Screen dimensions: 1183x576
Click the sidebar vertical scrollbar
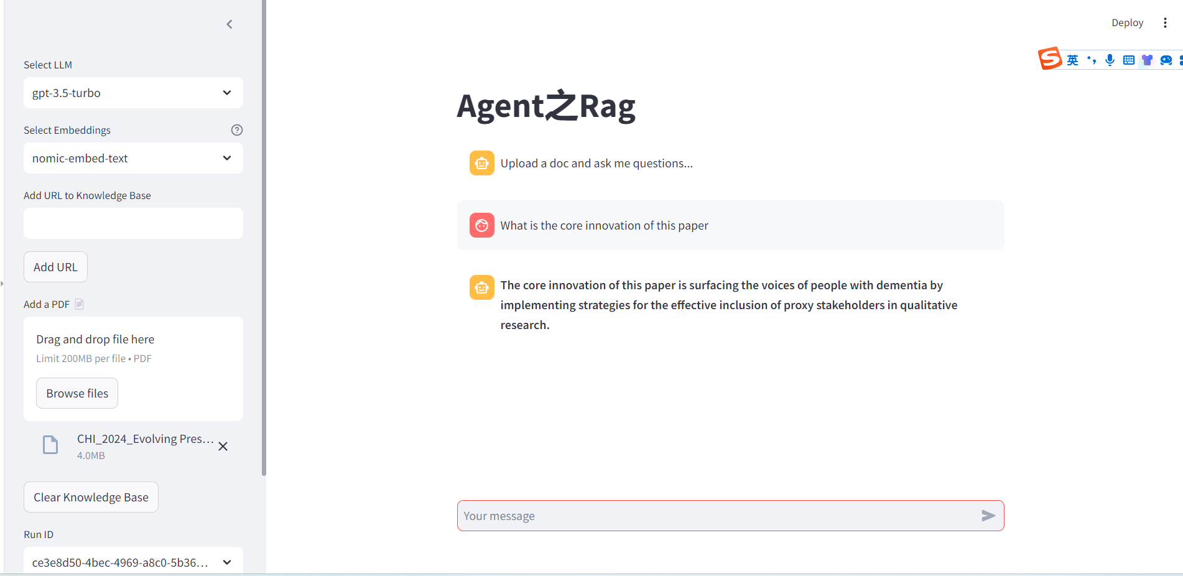pyautogui.click(x=264, y=238)
